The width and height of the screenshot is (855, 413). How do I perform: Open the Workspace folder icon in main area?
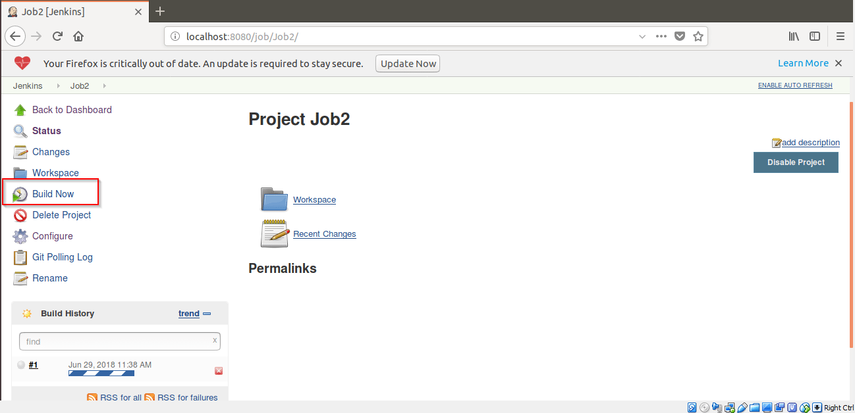coord(274,199)
